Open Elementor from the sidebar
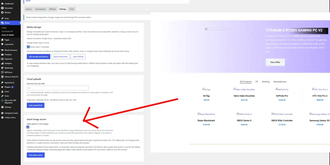 click(x=9, y=8)
